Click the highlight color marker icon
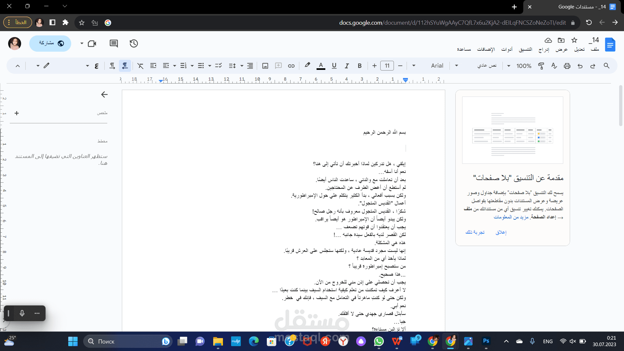This screenshot has height=351, width=624. point(307,65)
